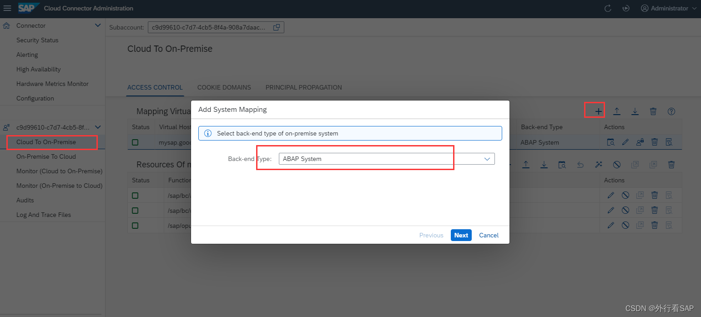Open Audits in sidebar
Viewport: 701px width, 317px height.
(x=25, y=200)
